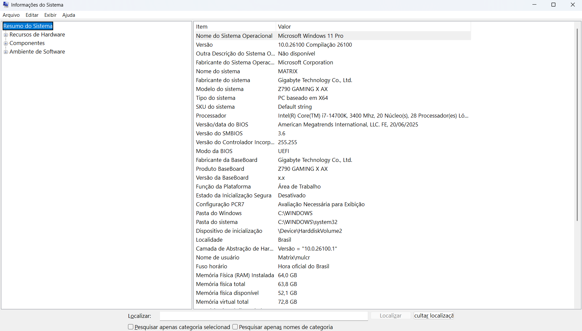Select the Recursos de Hardware label
Viewport: 582px width, 331px height.
(37, 34)
